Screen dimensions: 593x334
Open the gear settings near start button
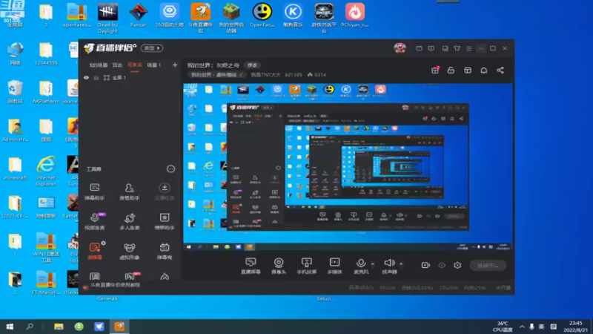pyautogui.click(x=457, y=265)
